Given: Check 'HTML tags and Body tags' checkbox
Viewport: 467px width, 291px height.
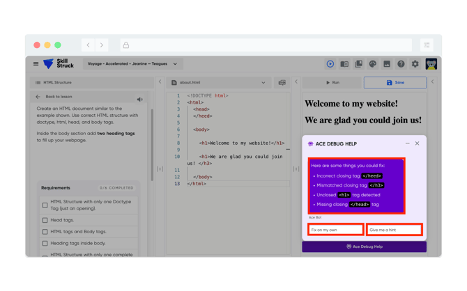Looking at the screenshot, I should [x=45, y=232].
